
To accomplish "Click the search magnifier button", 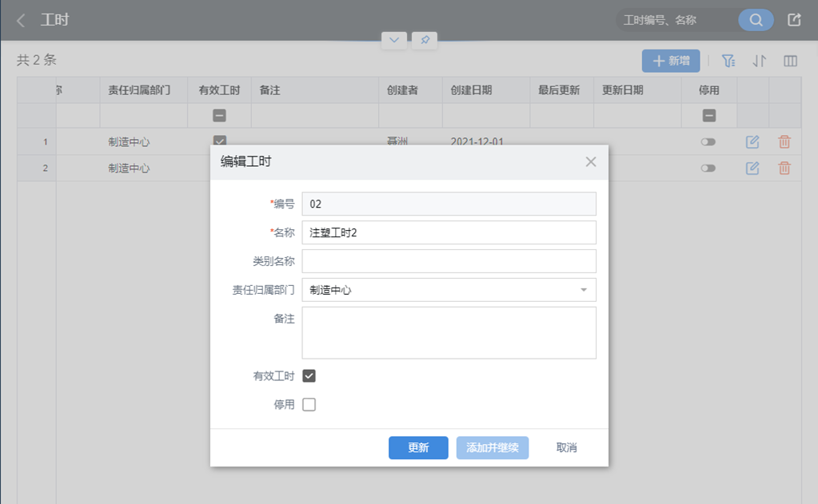I will pos(756,20).
